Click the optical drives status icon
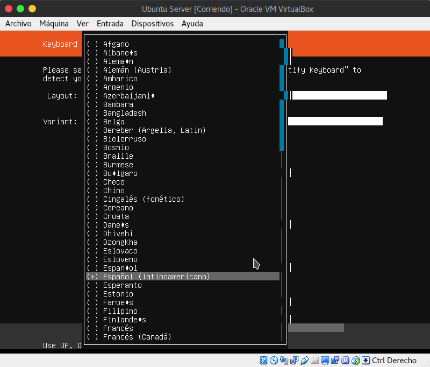 (x=274, y=361)
